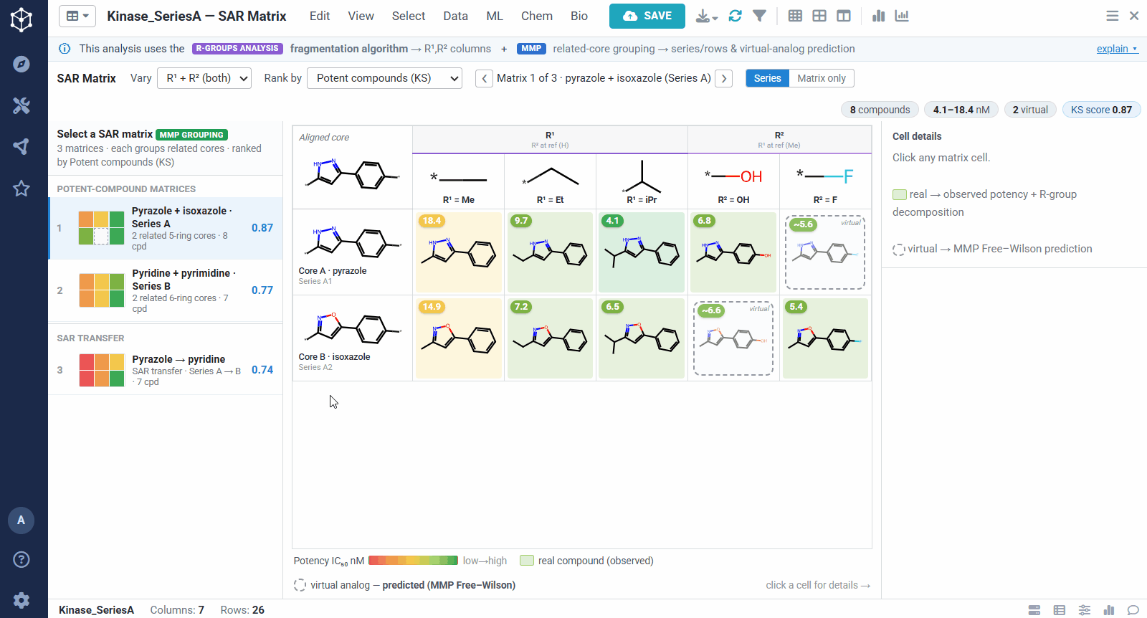Screen dimensions: 1147x618
Task: Open the Rank by Potent compounds dropdown
Action: point(384,78)
